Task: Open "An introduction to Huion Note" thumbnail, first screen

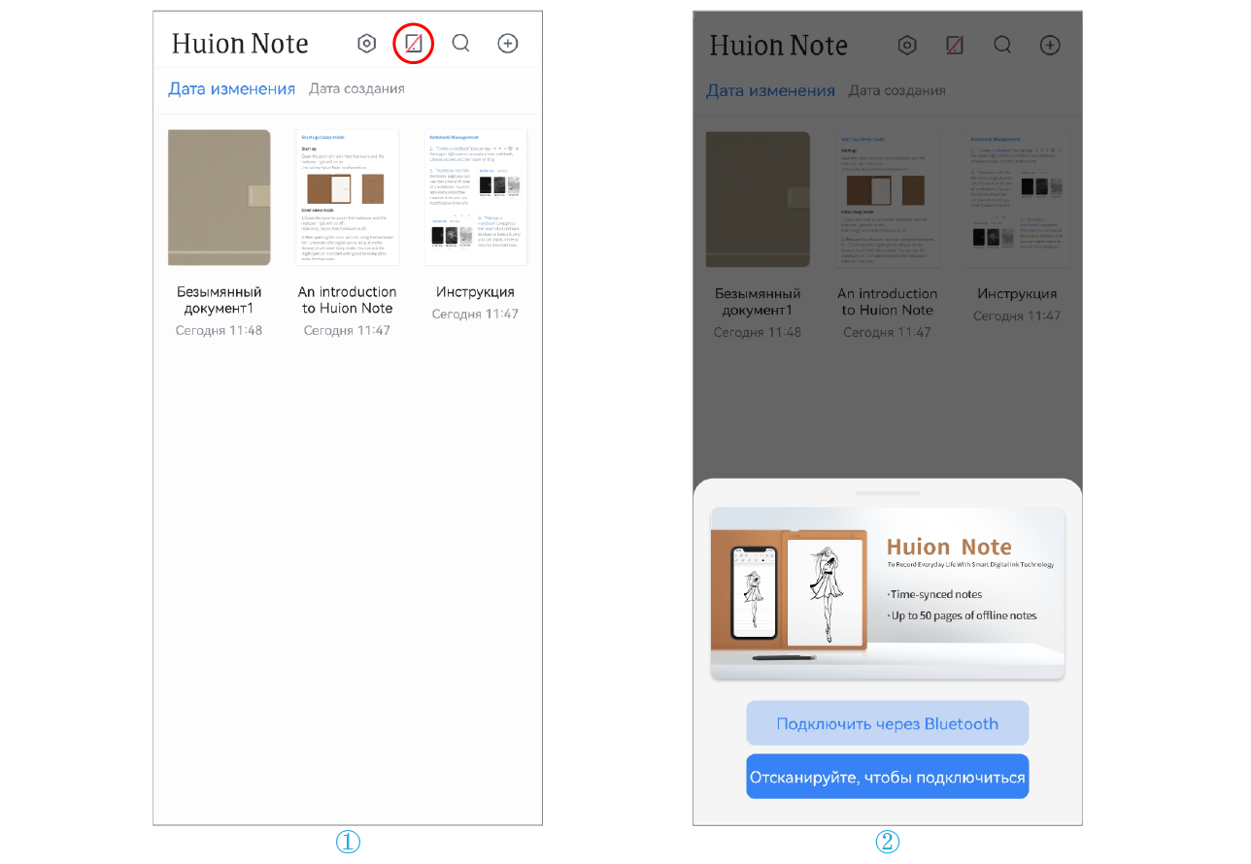Action: point(348,197)
